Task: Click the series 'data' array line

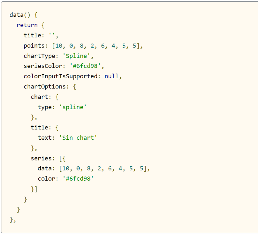Action: (94, 169)
